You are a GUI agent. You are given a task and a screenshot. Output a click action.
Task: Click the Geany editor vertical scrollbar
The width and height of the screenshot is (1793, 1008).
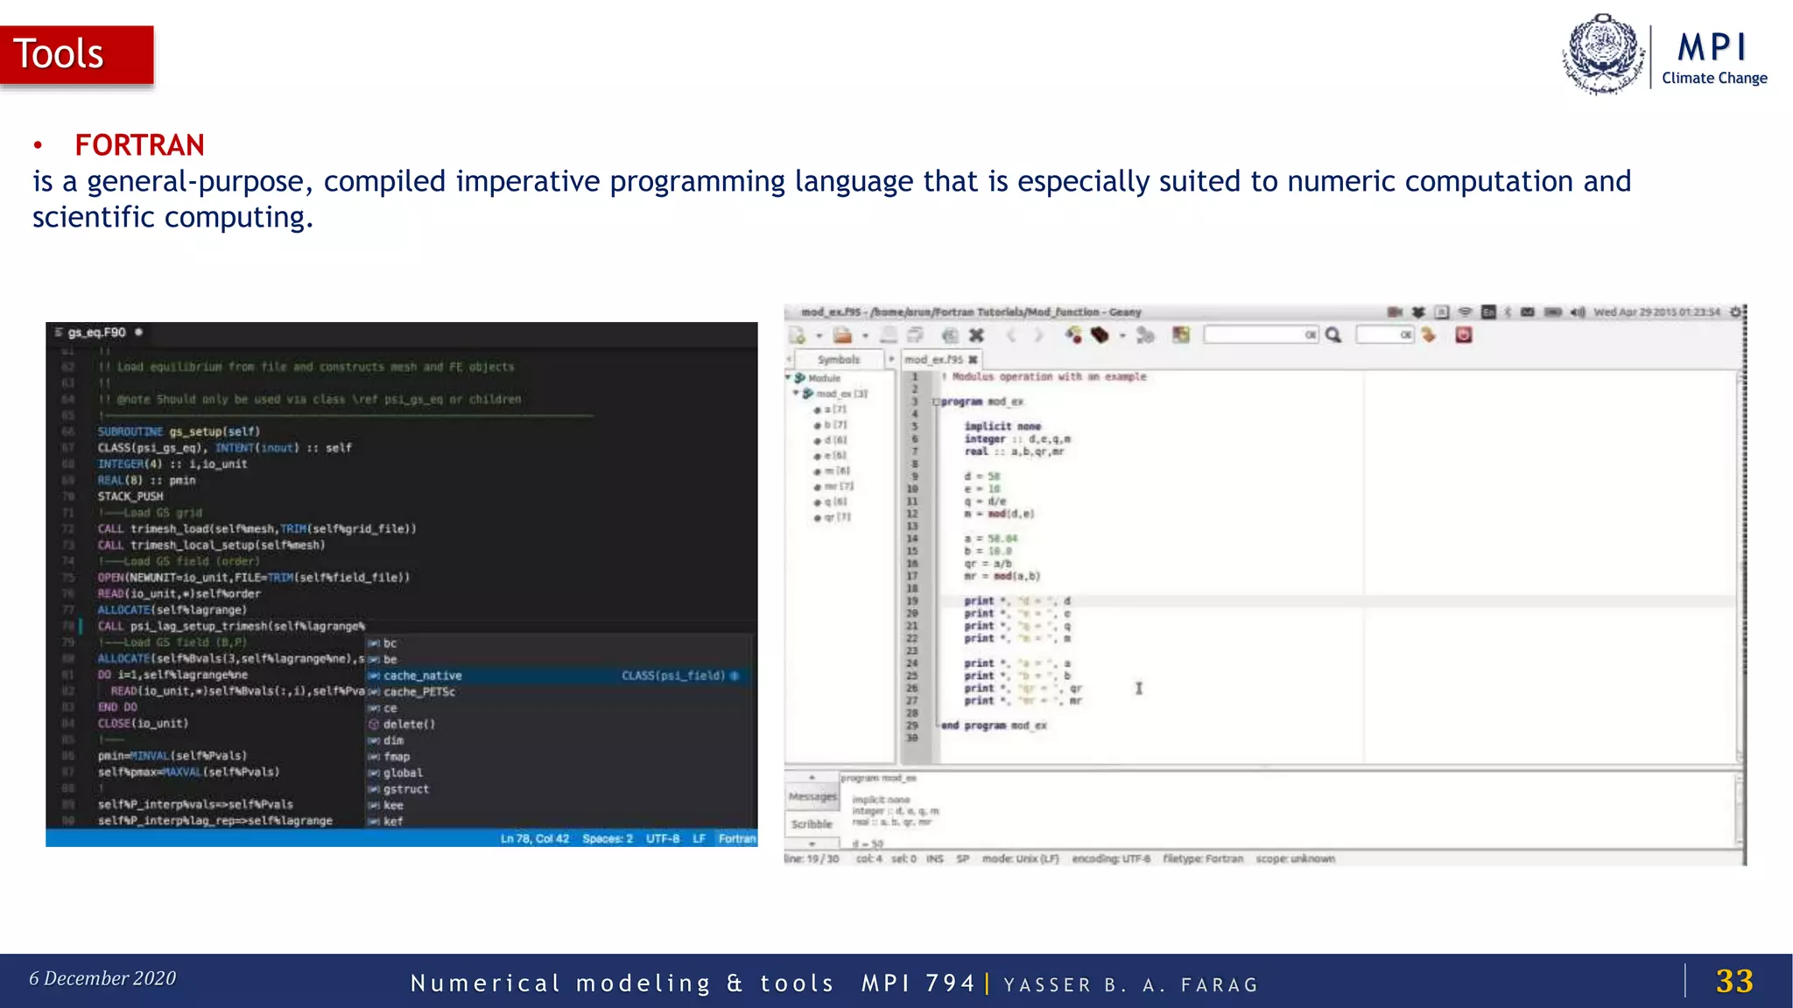coord(1740,565)
